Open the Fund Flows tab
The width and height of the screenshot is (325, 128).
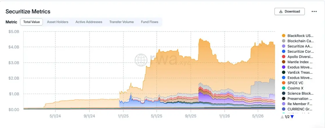click(149, 22)
